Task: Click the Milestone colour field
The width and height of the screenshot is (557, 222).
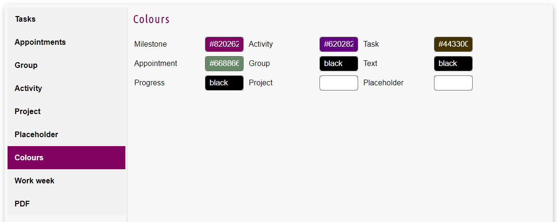Action: click(x=224, y=44)
